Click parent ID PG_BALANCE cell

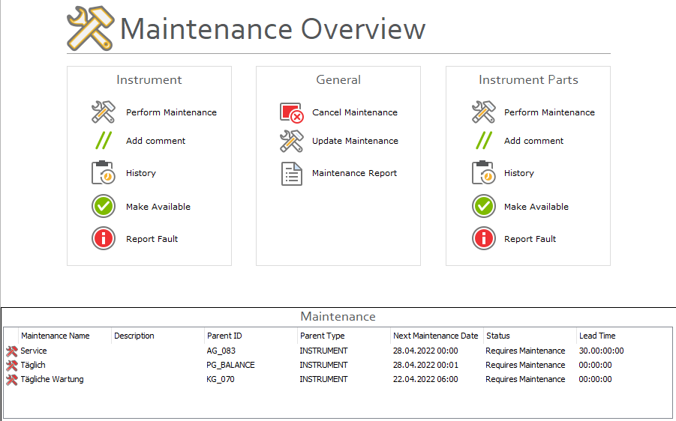click(x=230, y=365)
